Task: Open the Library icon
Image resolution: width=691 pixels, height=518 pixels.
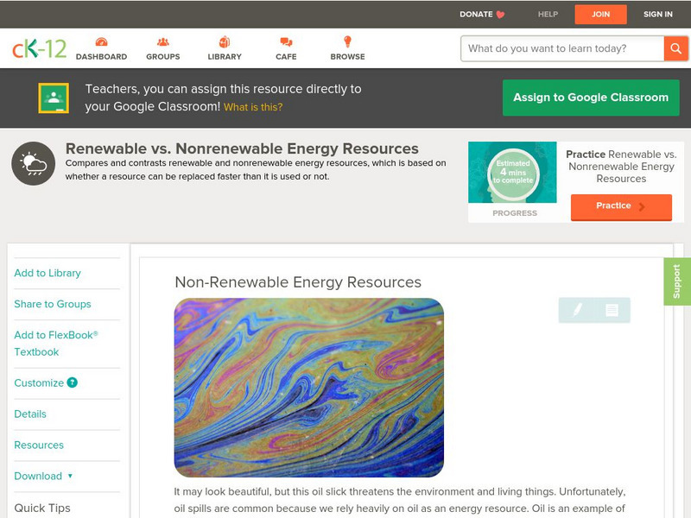Action: 225,42
